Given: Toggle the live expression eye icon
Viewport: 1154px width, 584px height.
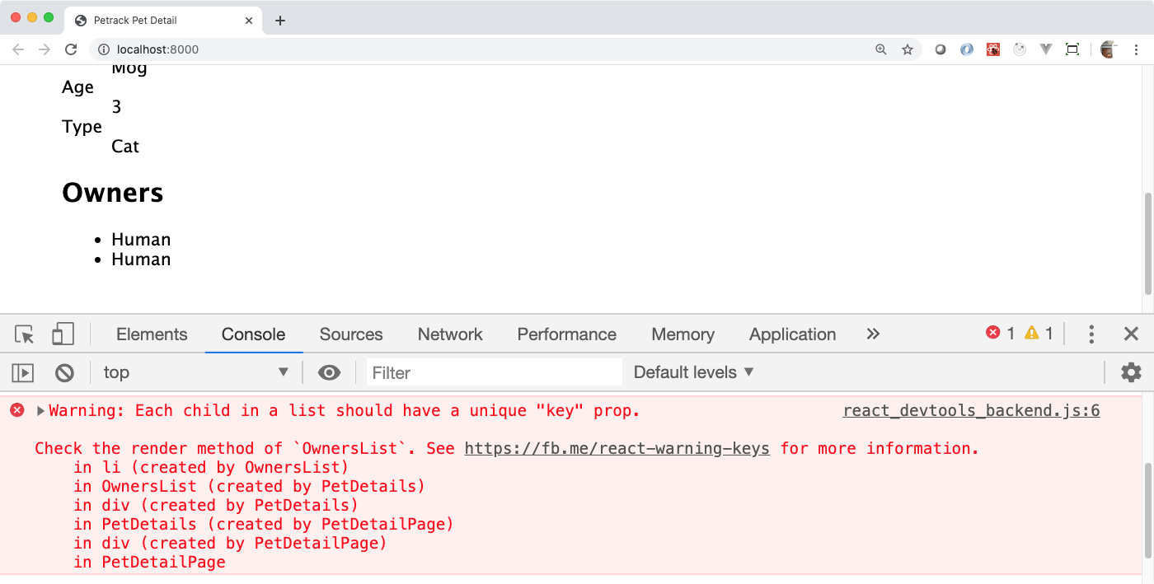Looking at the screenshot, I should (329, 373).
